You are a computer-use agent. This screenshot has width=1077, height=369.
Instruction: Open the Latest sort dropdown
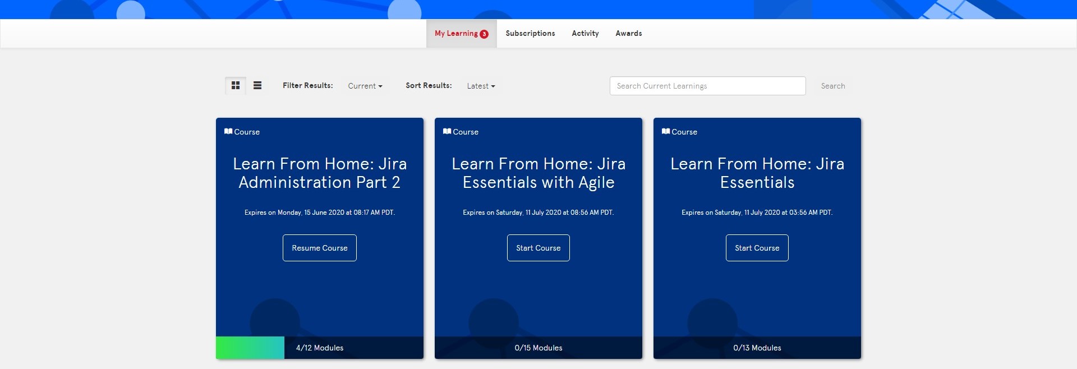point(481,86)
